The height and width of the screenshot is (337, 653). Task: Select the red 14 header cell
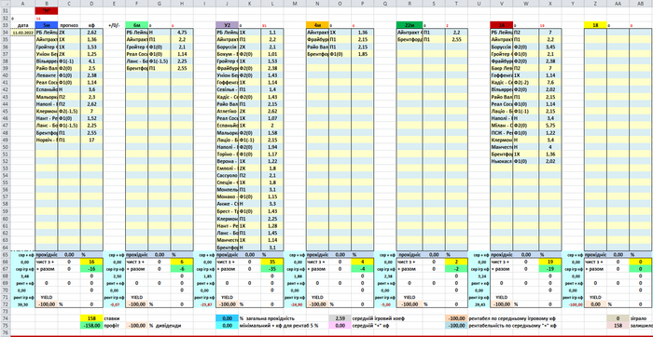(501, 25)
